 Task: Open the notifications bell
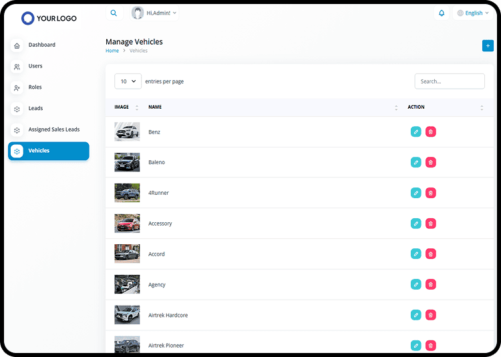click(441, 13)
